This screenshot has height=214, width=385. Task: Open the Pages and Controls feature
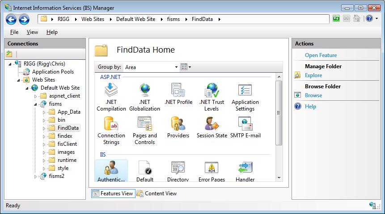(x=144, y=131)
